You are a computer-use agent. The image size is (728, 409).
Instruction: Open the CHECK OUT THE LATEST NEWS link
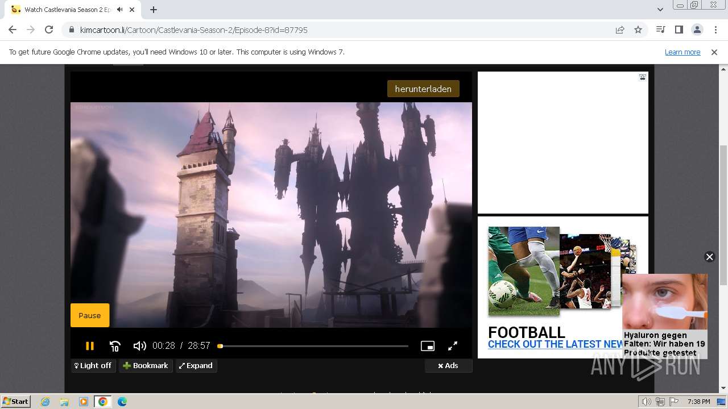click(x=556, y=344)
